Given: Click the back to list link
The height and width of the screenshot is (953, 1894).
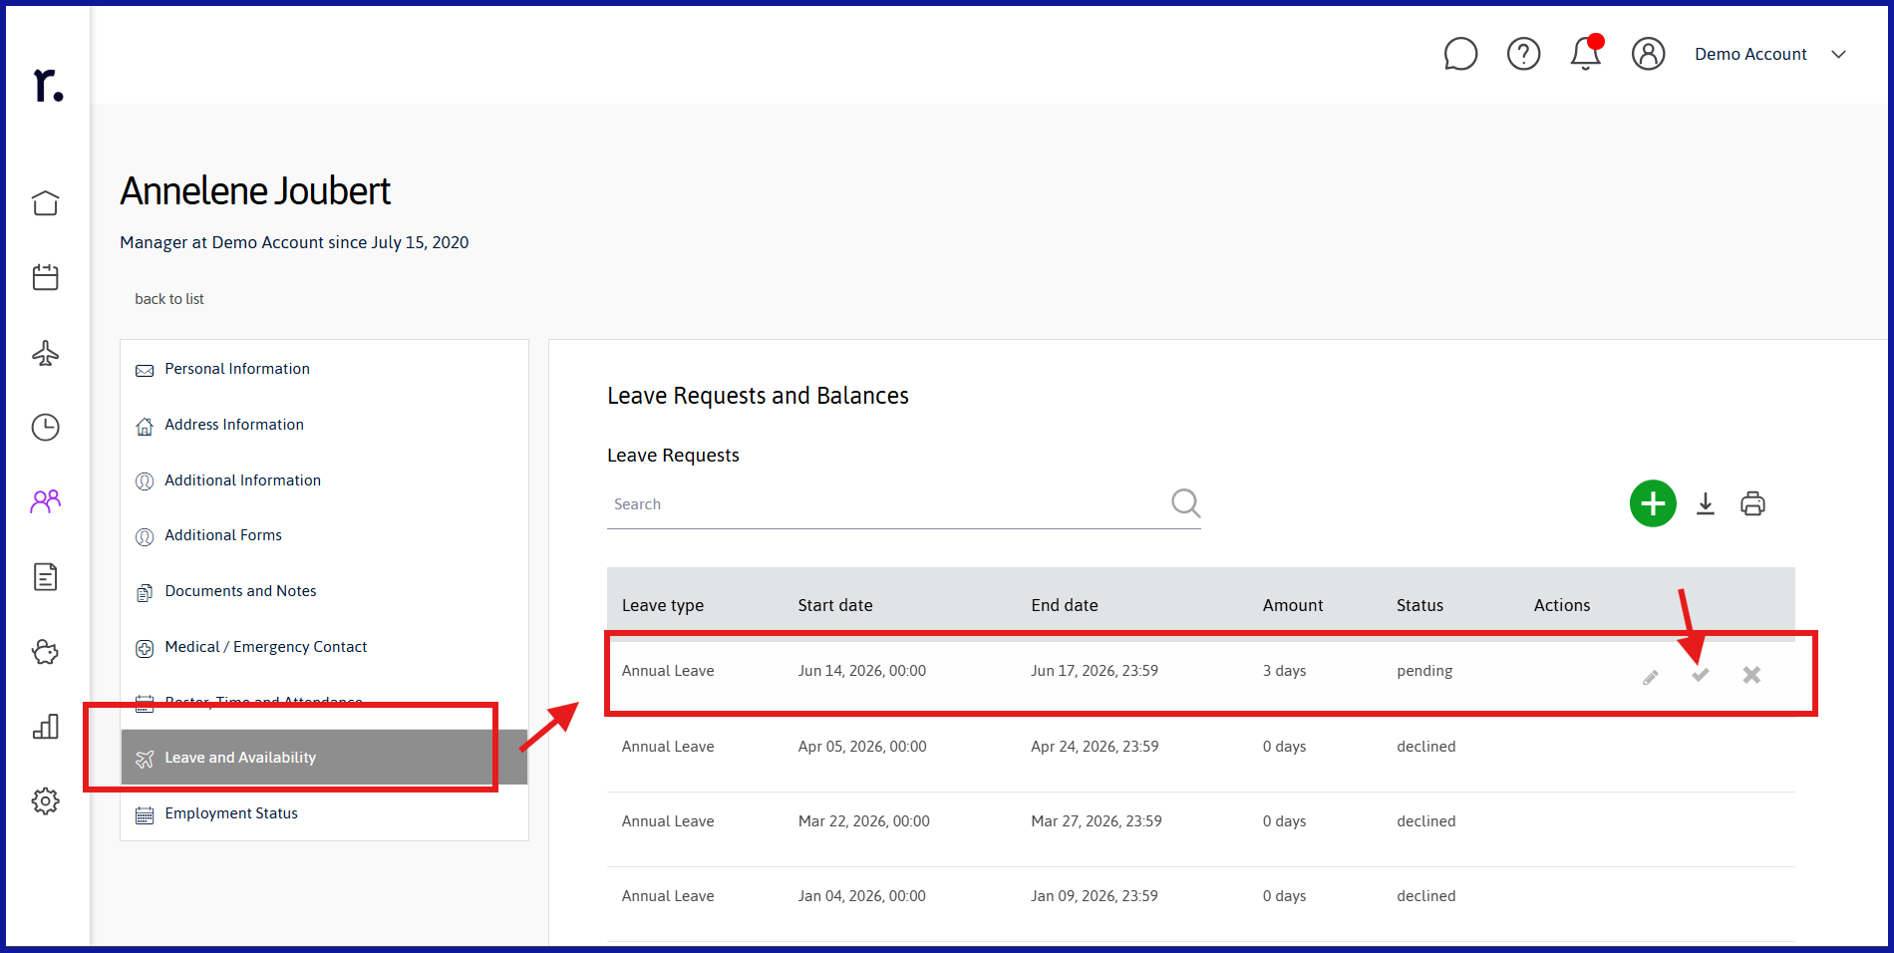Looking at the screenshot, I should click(169, 299).
